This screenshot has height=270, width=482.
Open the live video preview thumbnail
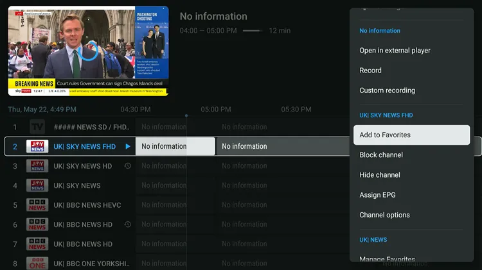pyautogui.click(x=88, y=51)
